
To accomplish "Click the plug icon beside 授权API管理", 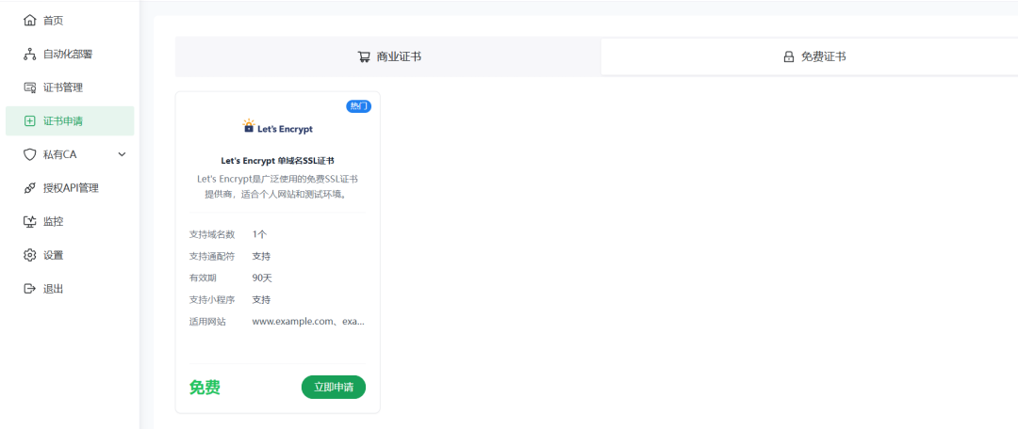I will coord(29,188).
